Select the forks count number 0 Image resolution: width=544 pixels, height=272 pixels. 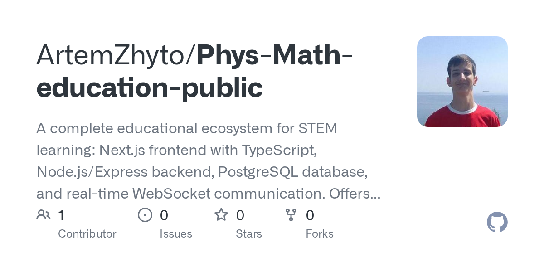pyautogui.click(x=310, y=215)
